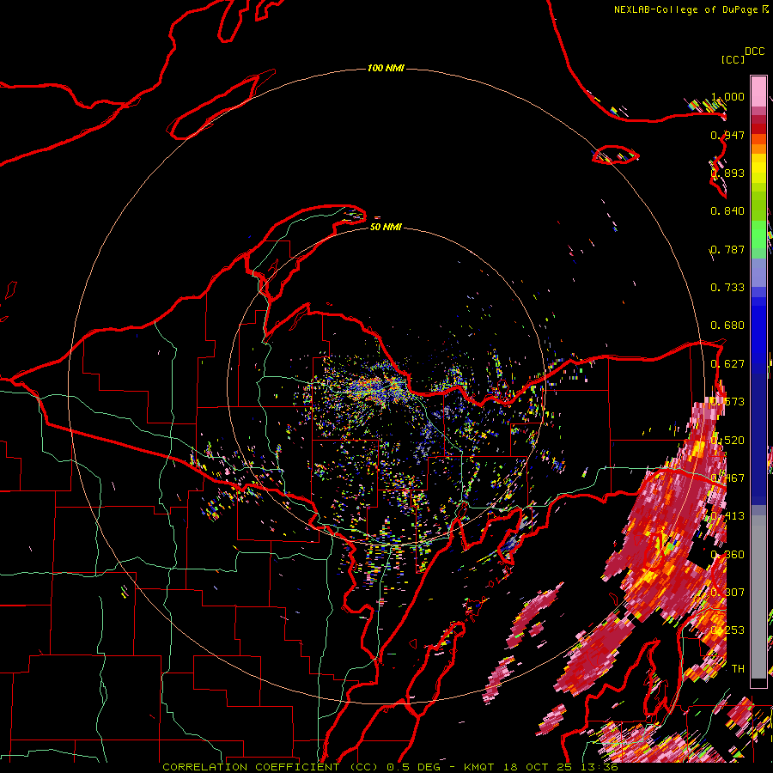Image resolution: width=773 pixels, height=773 pixels.
Task: Select the 0.947 value on the legend
Action: click(727, 135)
